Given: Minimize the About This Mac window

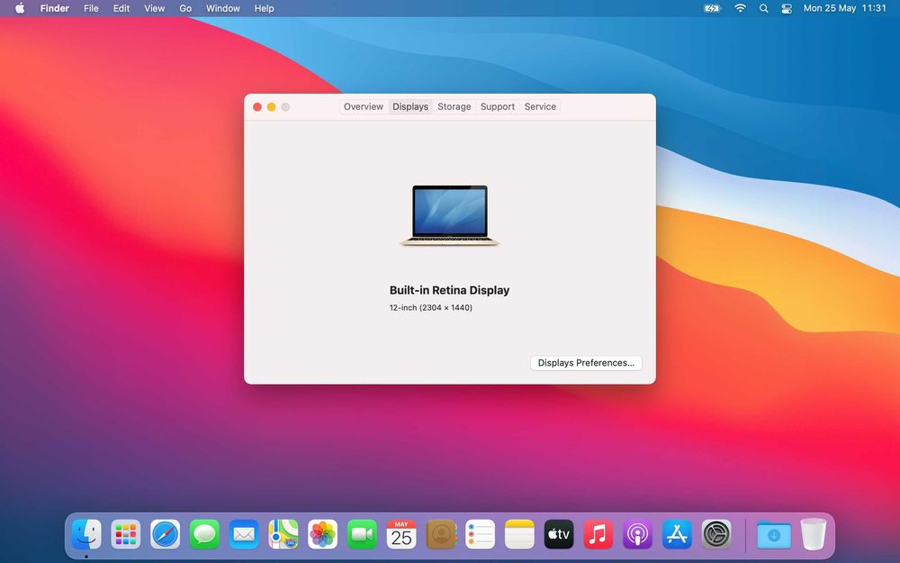Looking at the screenshot, I should point(272,107).
